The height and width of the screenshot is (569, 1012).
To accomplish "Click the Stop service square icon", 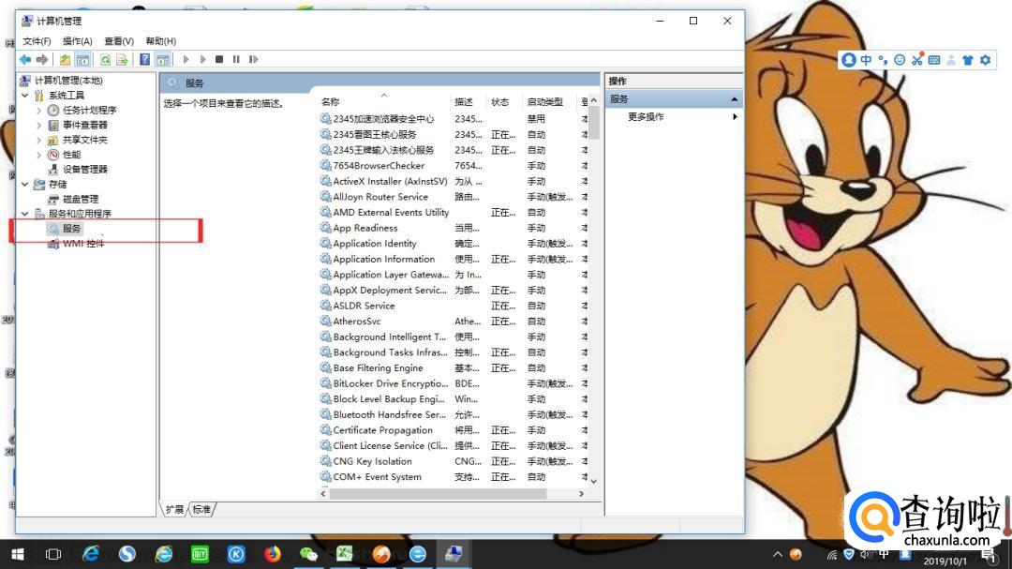I will pos(219,59).
